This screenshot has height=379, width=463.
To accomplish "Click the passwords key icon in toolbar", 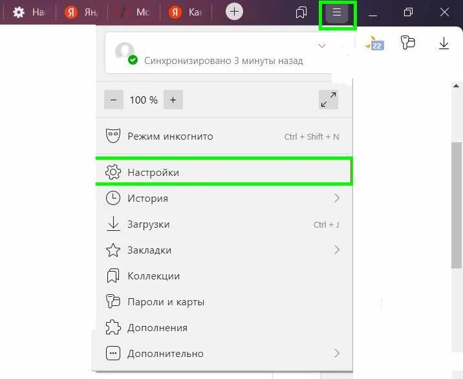I will (408, 43).
